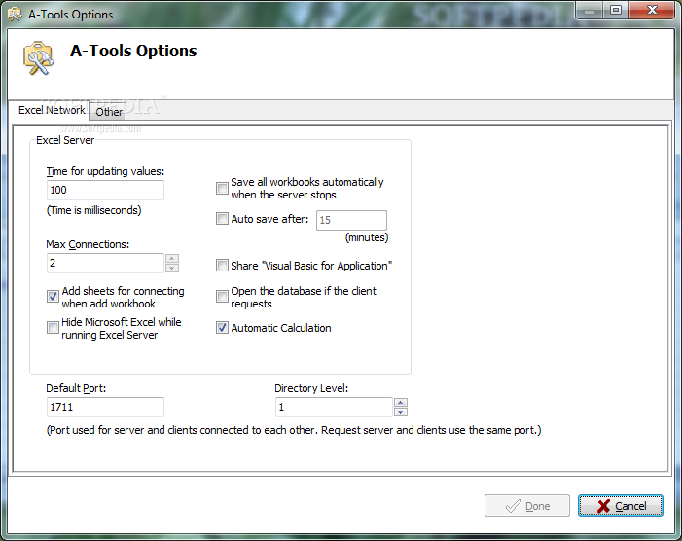The image size is (682, 541).
Task: Switch to the Other tab
Action: (109, 112)
